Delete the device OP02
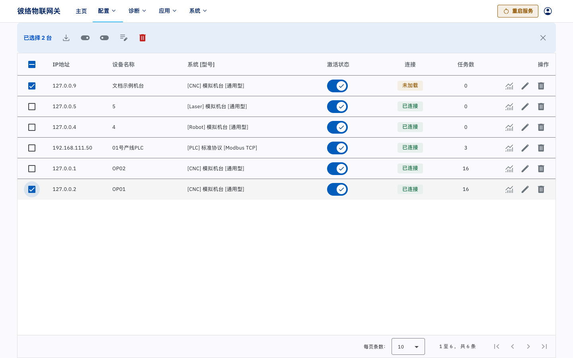This screenshot has height=358, width=573. [541, 169]
